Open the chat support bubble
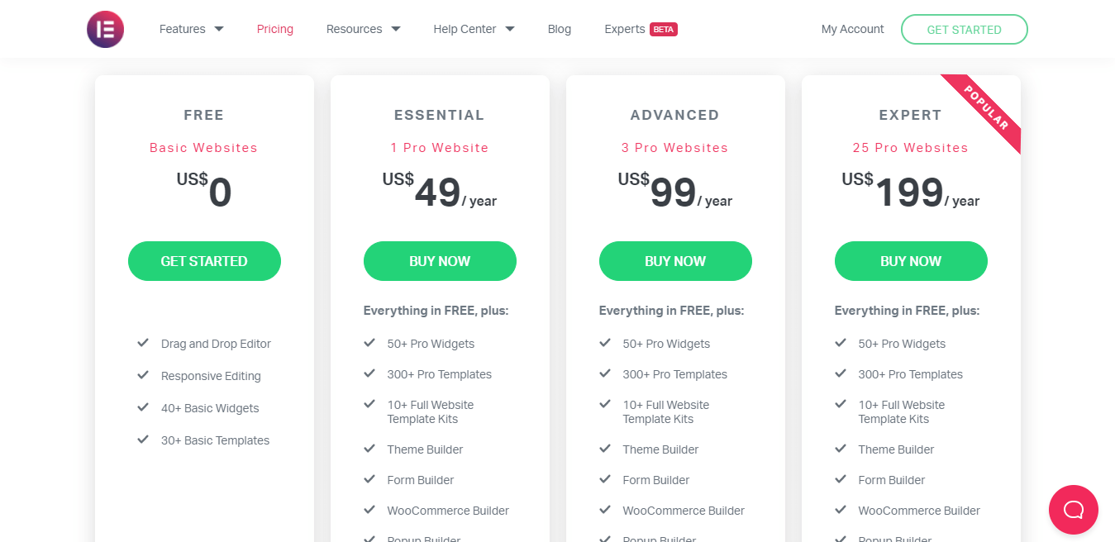Screen dimensions: 1115x542 click(1073, 510)
